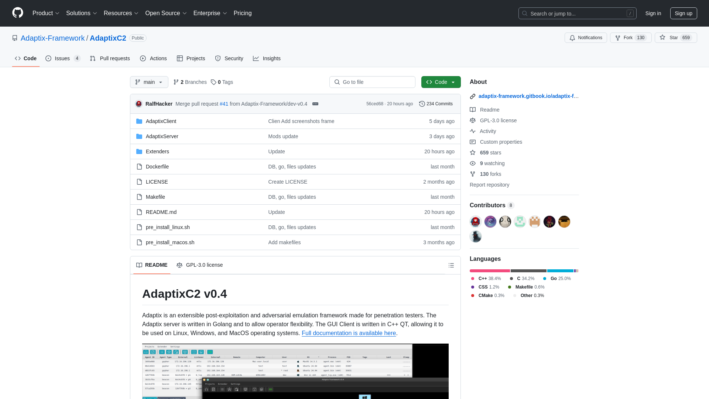Open pull request #41 link
709x399 pixels.
(224, 104)
